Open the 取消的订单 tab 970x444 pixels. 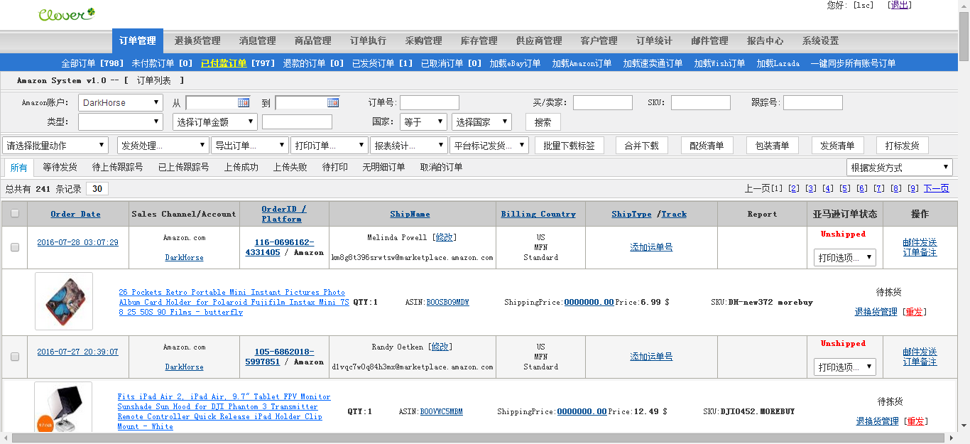tap(441, 168)
